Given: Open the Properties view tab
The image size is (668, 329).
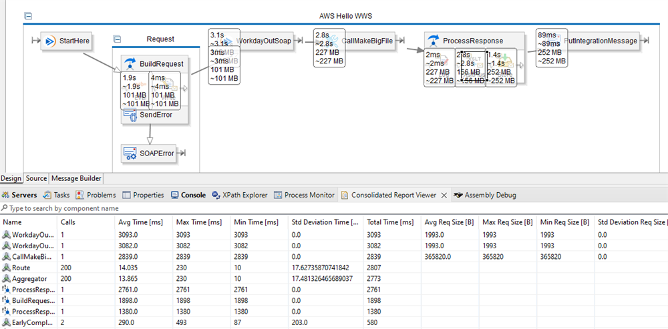Looking at the screenshot, I should click(x=143, y=195).
